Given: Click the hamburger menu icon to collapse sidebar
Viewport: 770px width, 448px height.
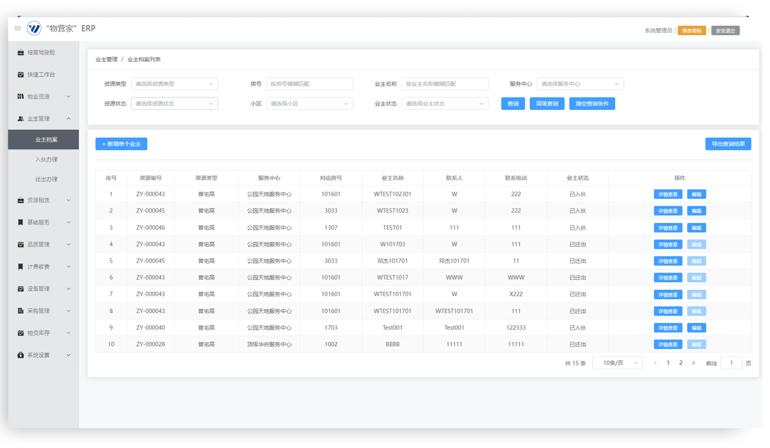Looking at the screenshot, I should pos(18,28).
